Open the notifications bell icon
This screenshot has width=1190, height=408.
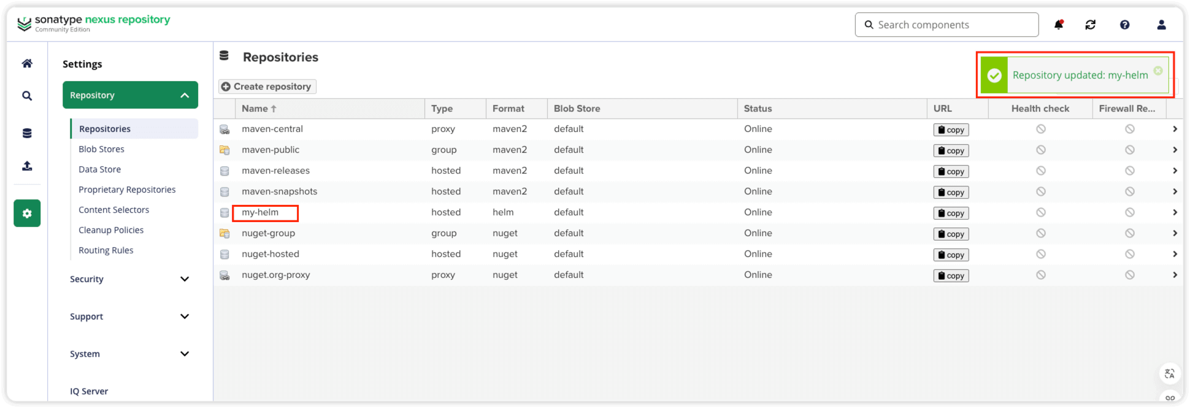coord(1059,25)
